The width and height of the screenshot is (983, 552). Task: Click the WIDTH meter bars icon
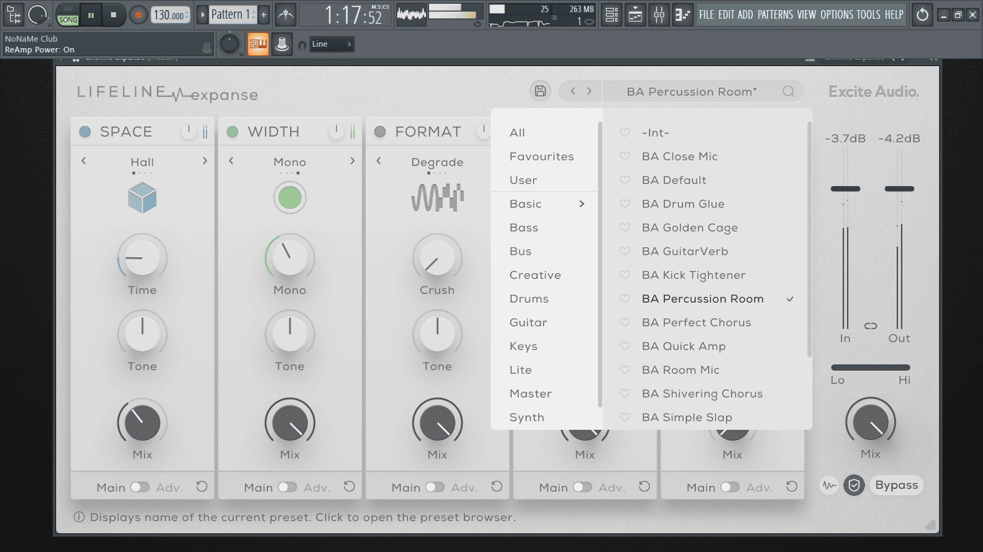[x=353, y=132]
